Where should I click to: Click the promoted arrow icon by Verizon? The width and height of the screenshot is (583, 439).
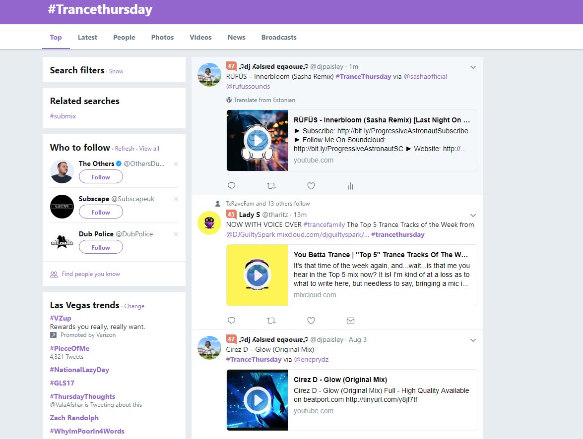click(x=53, y=335)
